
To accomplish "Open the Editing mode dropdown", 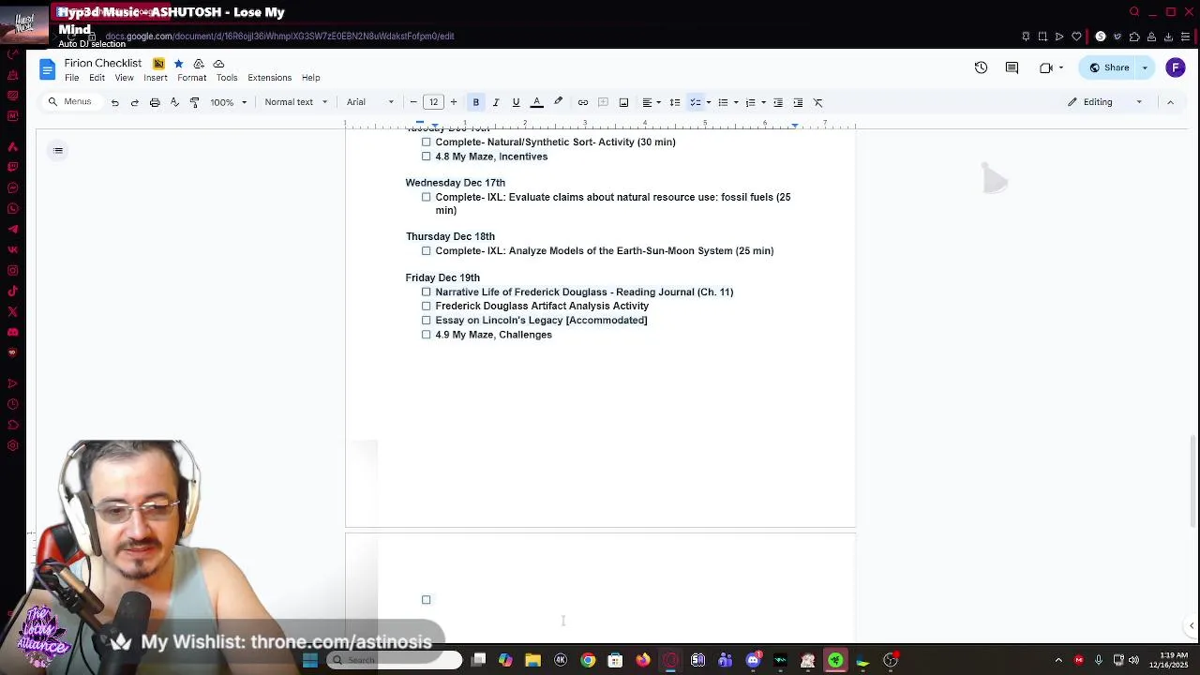I will 1104,102.
